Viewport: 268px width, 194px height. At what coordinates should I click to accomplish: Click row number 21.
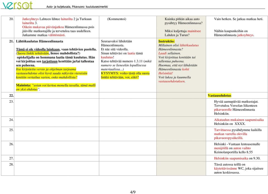pyautogui.click(x=11, y=41)
